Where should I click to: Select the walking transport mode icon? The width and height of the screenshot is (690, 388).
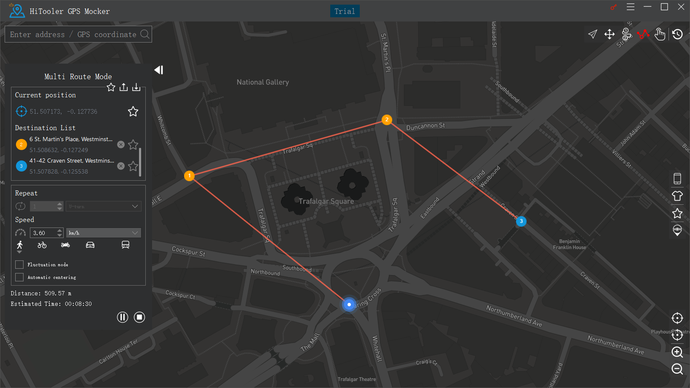19,244
